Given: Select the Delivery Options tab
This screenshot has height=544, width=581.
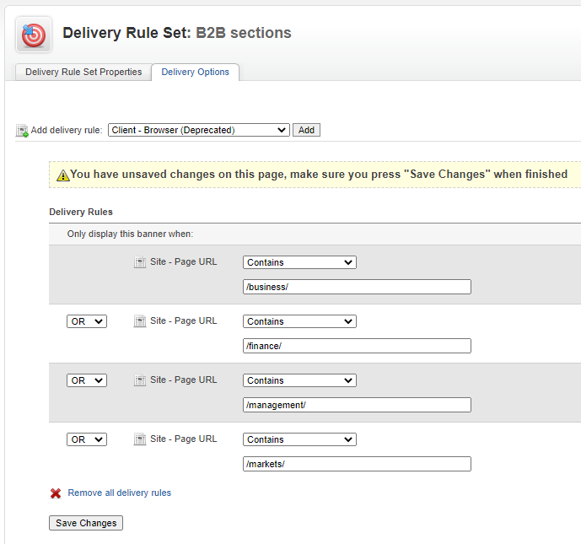Looking at the screenshot, I should click(x=196, y=72).
